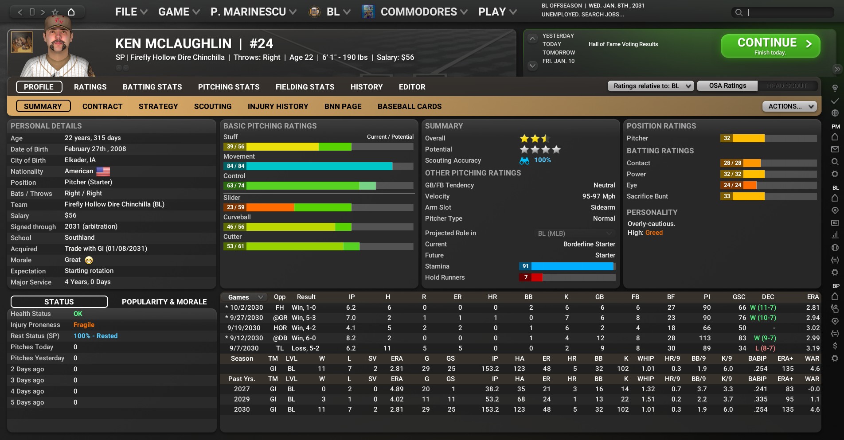Open the ACTIONS... dropdown
844x440 pixels.
(x=789, y=106)
